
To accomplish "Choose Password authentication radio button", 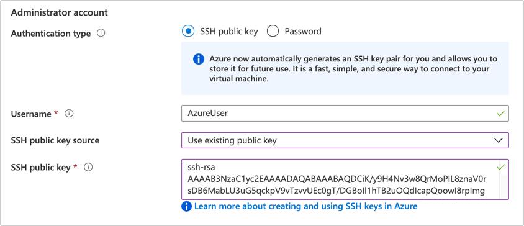I will 273,32.
